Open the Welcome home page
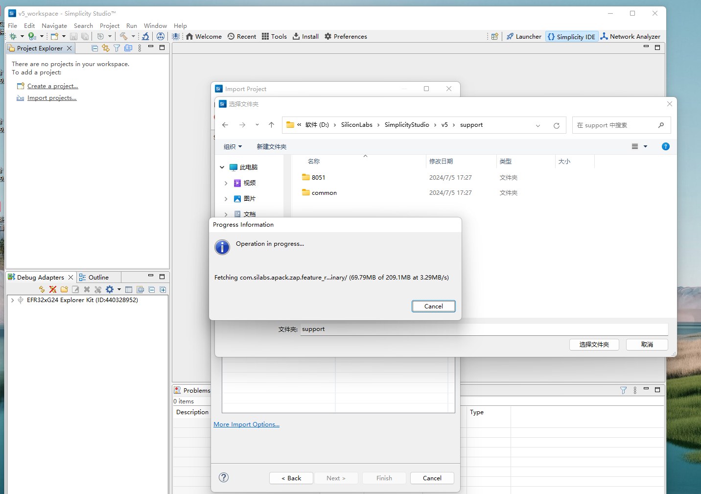701x494 pixels. pos(204,36)
